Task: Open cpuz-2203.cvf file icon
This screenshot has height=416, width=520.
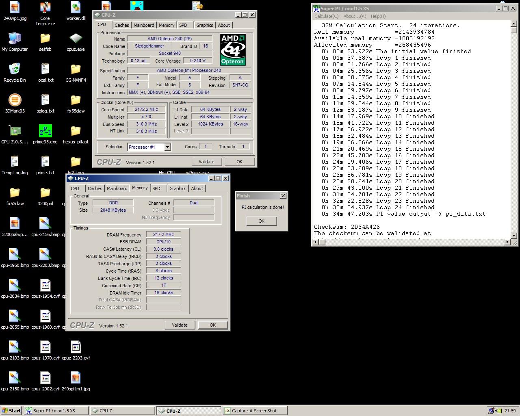Action: tap(76, 350)
